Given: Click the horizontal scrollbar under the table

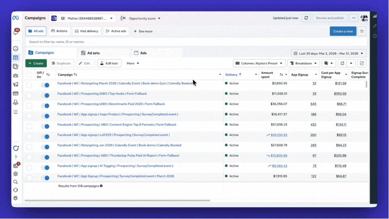Looking at the screenshot, I should pos(117,200).
